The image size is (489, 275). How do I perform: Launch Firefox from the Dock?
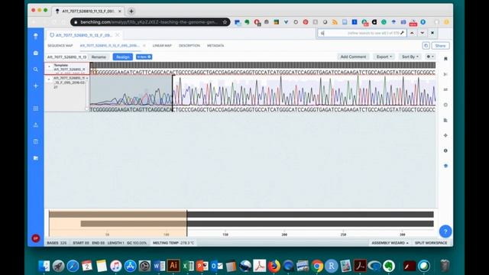(274, 266)
